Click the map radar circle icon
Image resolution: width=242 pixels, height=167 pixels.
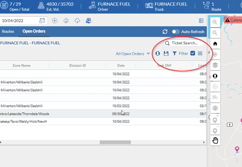pyautogui.click(x=215, y=87)
